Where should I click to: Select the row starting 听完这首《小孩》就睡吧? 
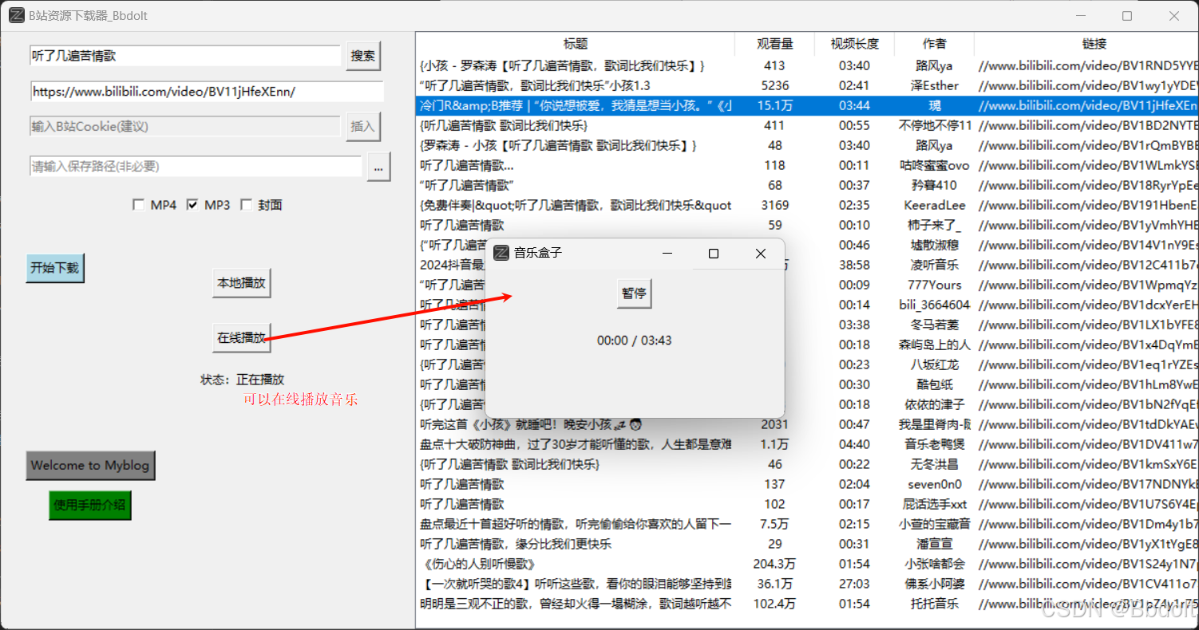807,424
